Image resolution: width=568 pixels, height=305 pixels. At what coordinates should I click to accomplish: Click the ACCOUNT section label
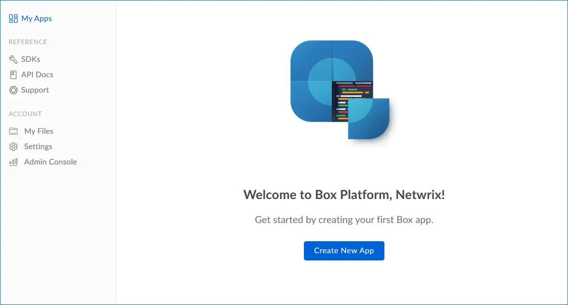(x=25, y=114)
